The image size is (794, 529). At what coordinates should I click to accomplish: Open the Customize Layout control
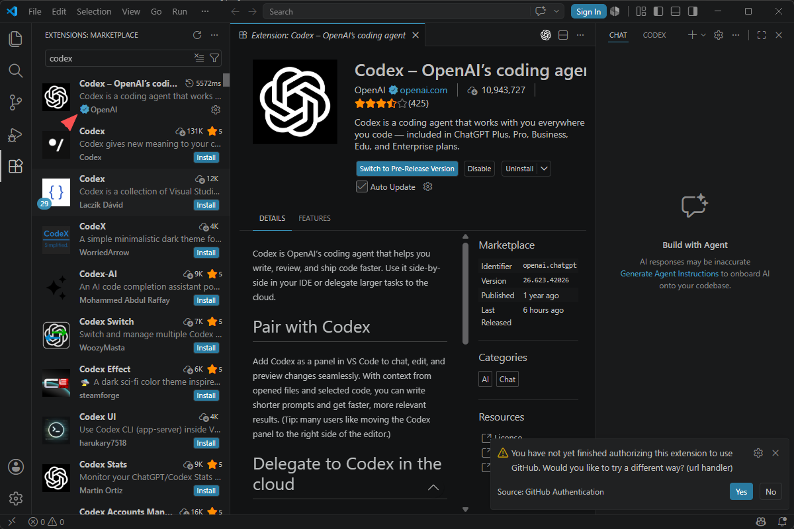click(640, 11)
